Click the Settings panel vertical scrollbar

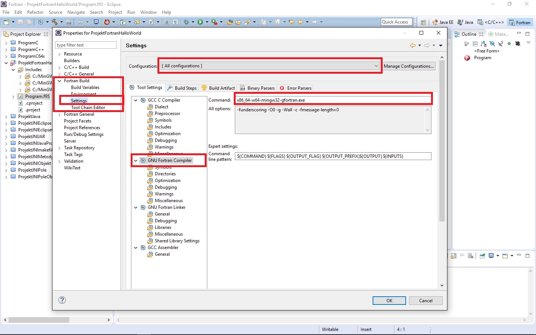tap(442, 149)
